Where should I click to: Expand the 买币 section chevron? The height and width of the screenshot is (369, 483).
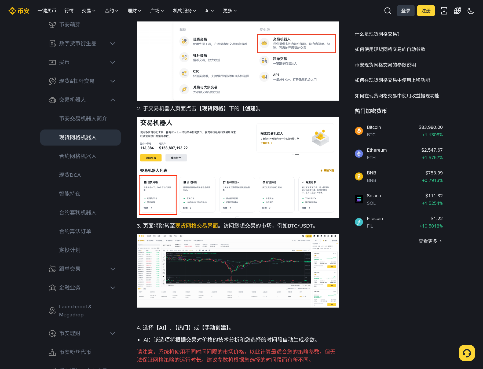point(113,62)
